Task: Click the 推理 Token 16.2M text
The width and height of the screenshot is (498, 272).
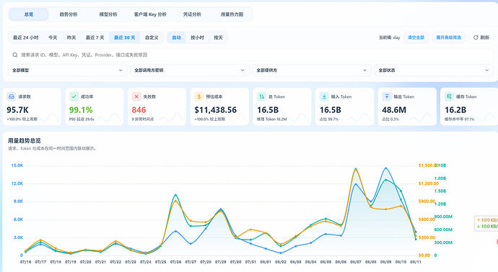Action: [x=272, y=119]
